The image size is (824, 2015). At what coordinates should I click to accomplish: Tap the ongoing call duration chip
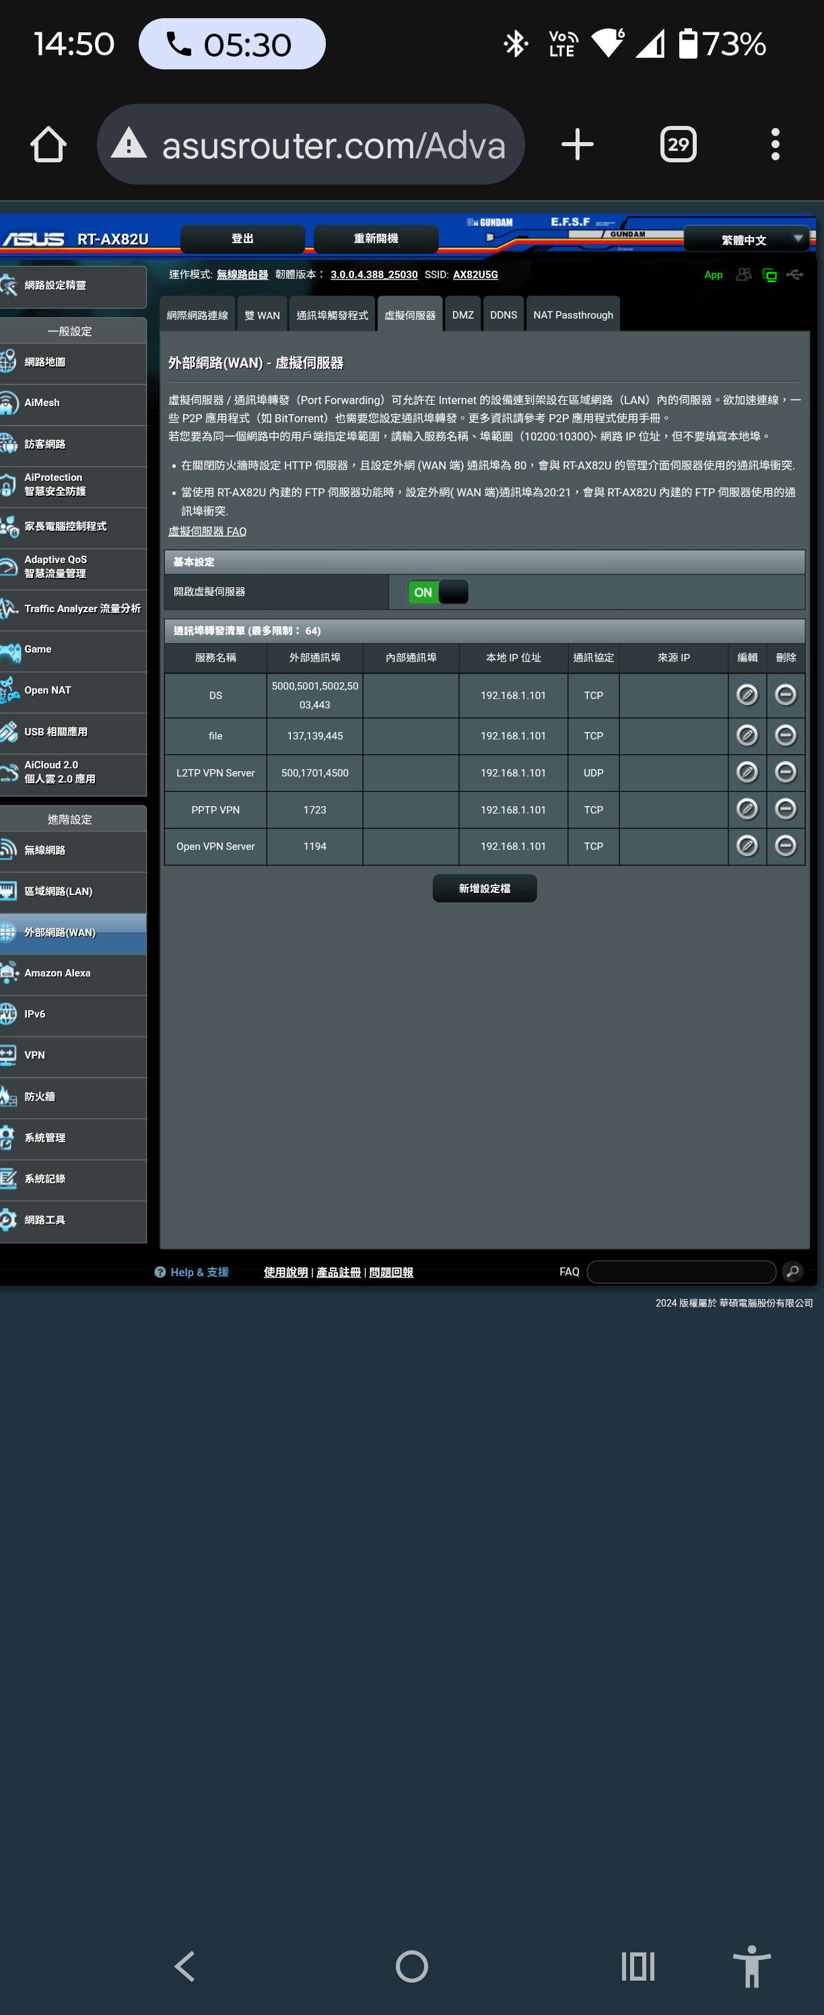[x=232, y=44]
